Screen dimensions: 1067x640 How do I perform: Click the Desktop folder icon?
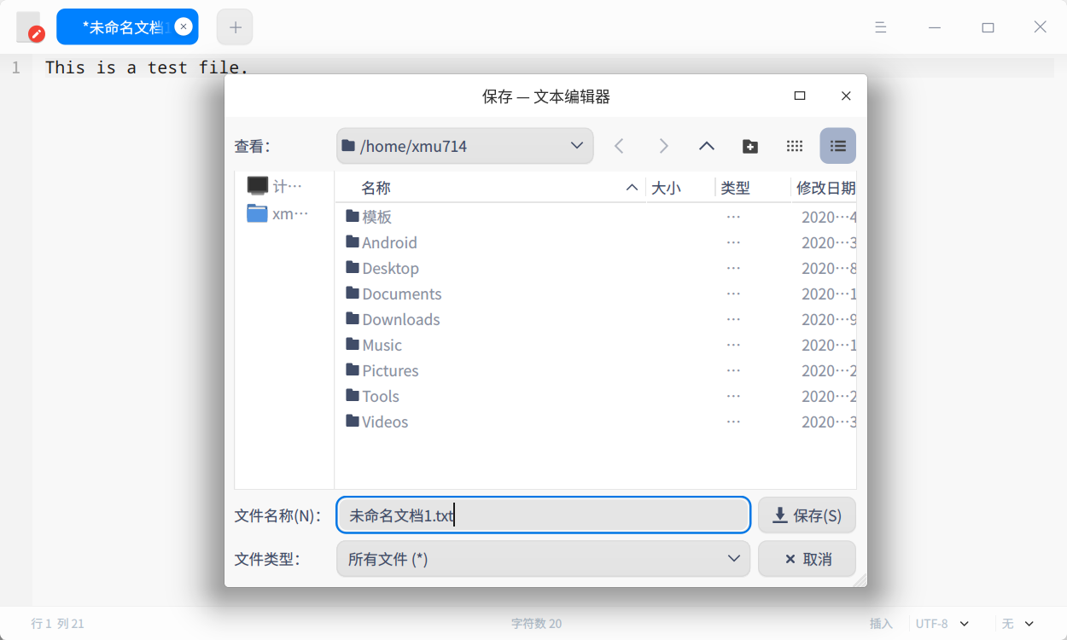click(353, 267)
